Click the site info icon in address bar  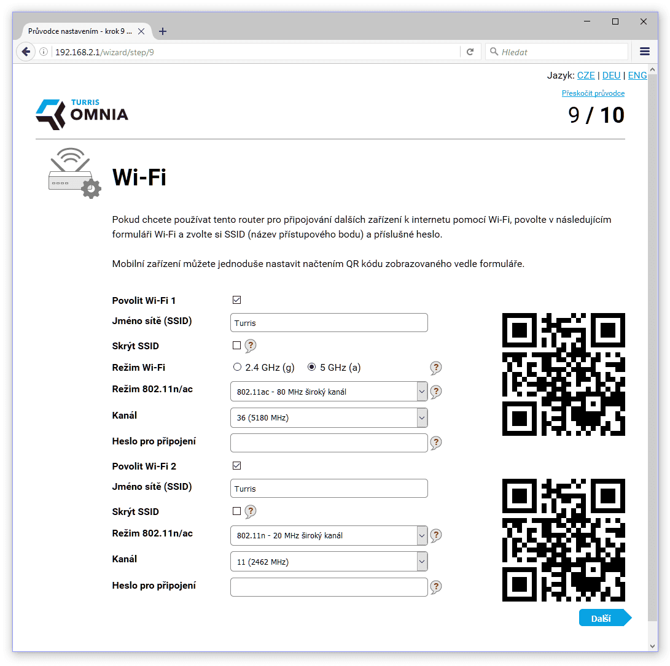pos(44,52)
